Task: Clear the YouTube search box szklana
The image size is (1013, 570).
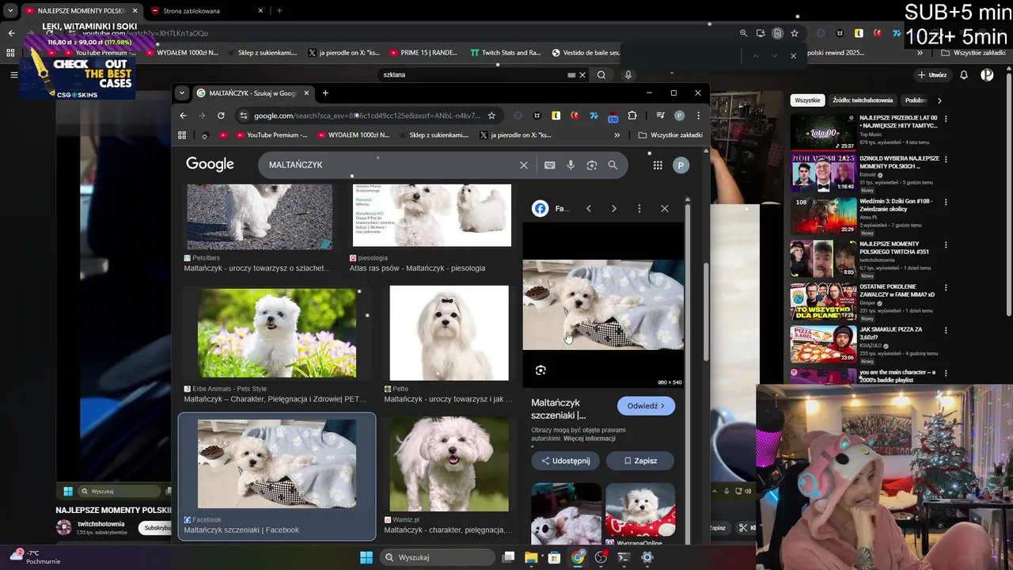Action: click(x=582, y=74)
